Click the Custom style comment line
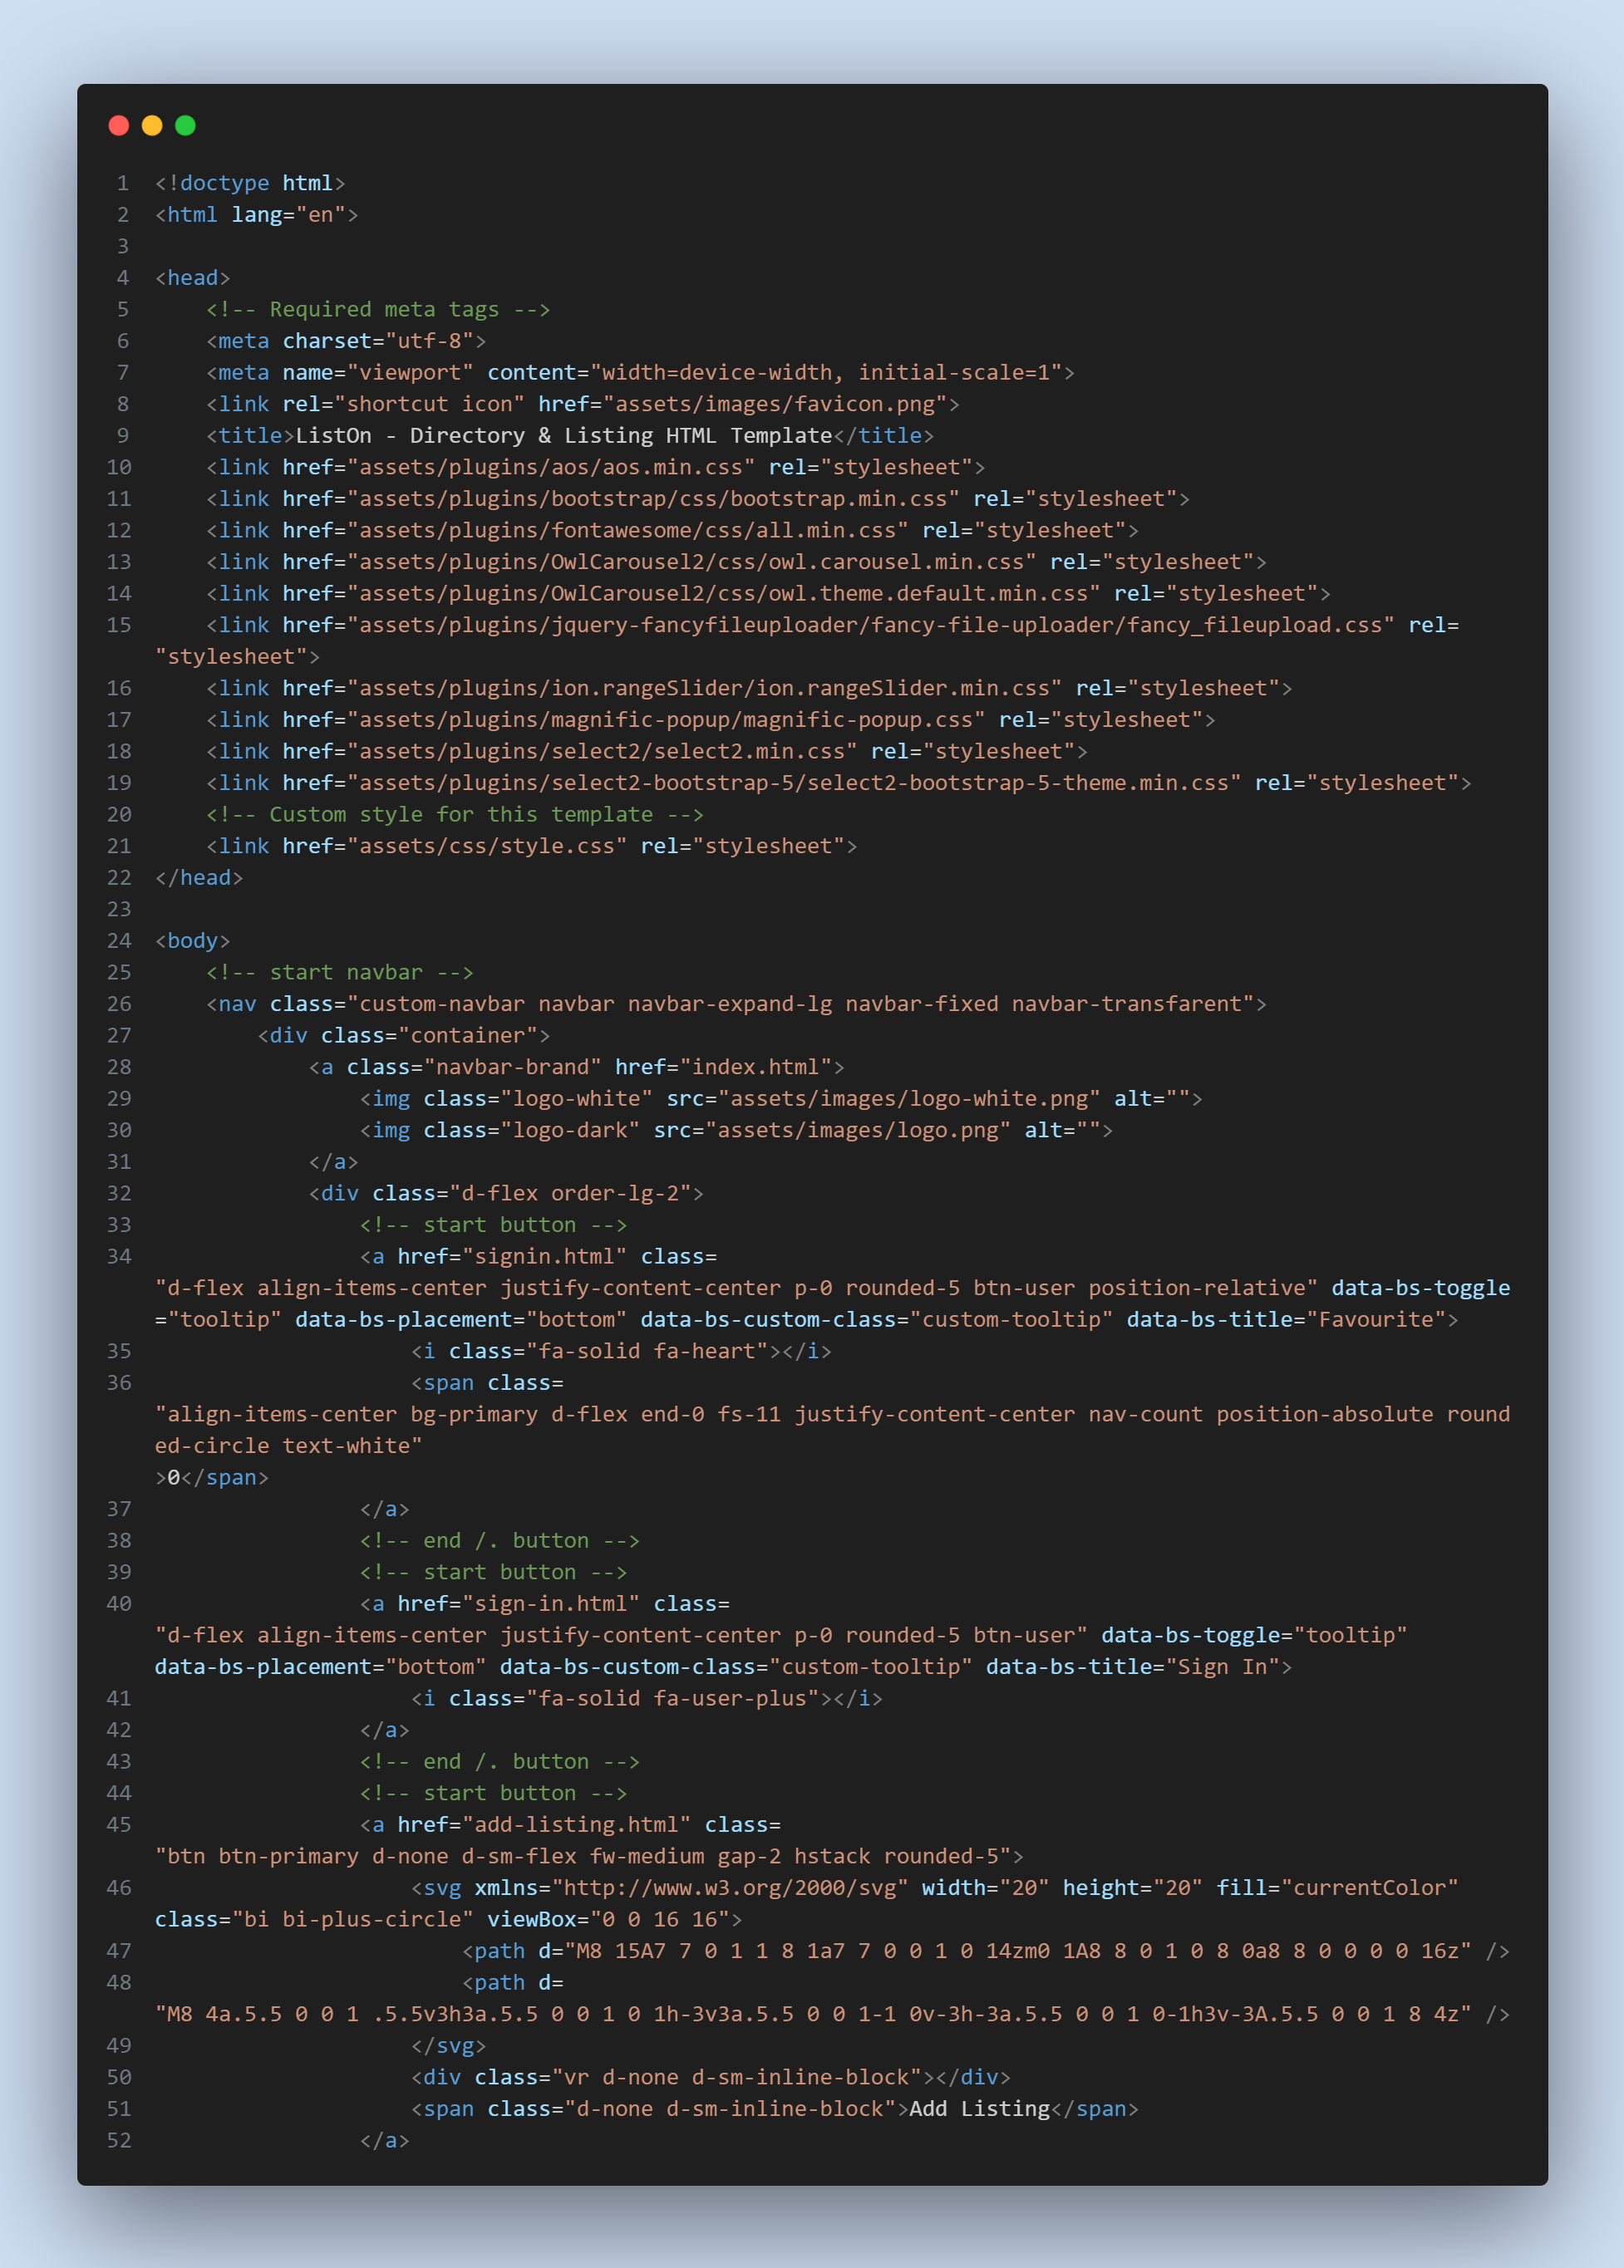This screenshot has width=1624, height=2268. point(454,815)
